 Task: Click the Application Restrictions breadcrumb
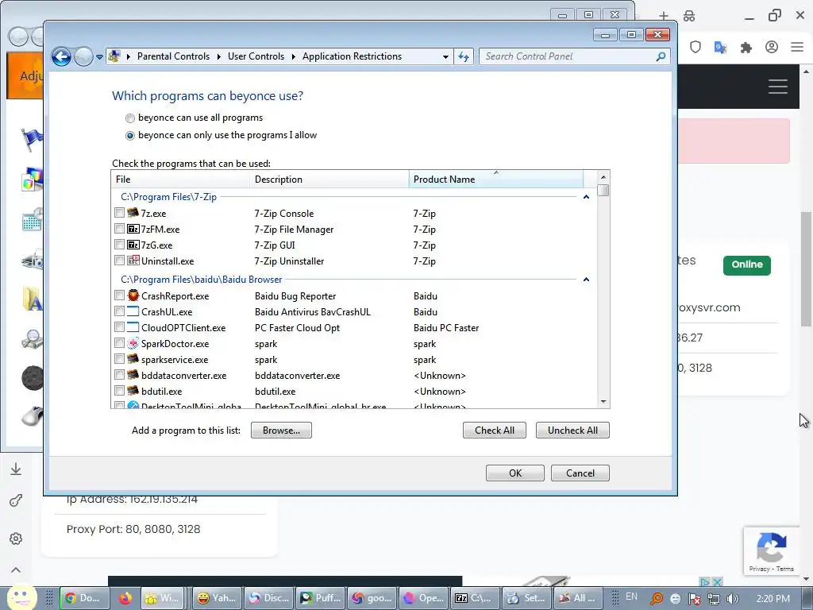[x=352, y=56]
